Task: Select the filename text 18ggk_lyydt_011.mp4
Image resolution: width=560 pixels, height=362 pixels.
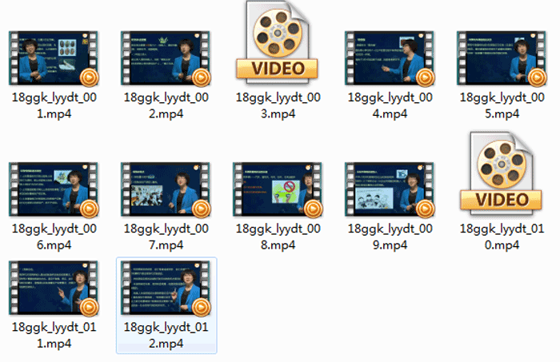Action: click(x=54, y=335)
